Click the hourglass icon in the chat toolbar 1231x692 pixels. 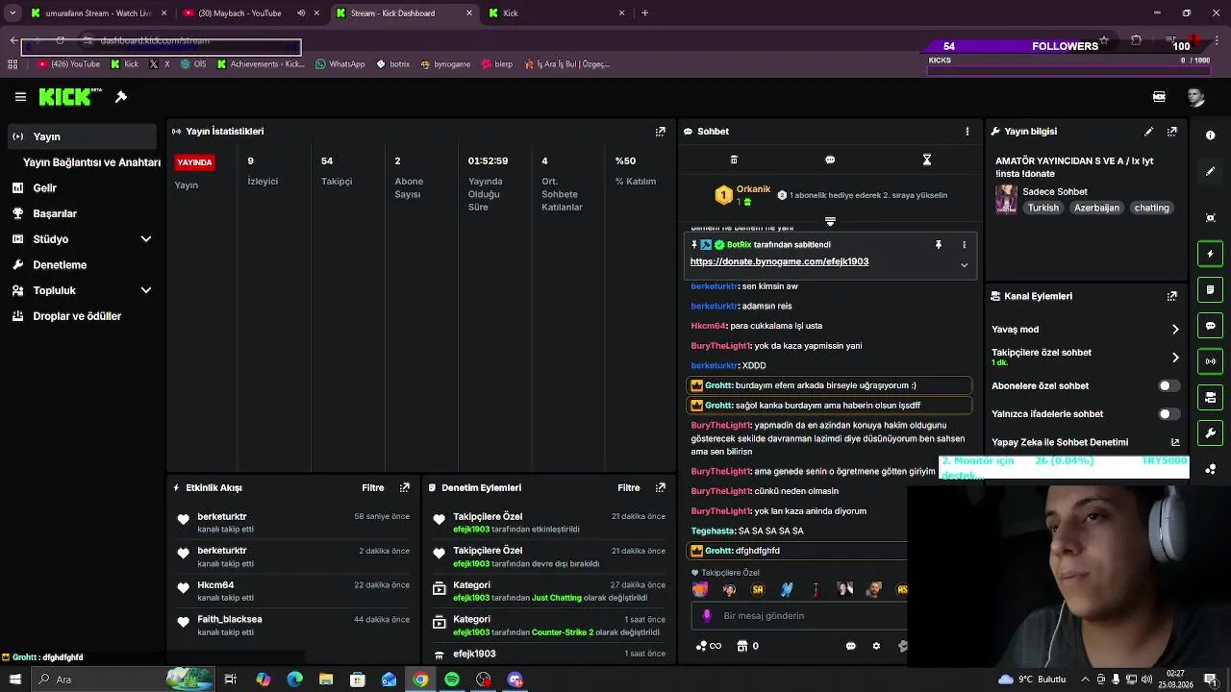(927, 160)
